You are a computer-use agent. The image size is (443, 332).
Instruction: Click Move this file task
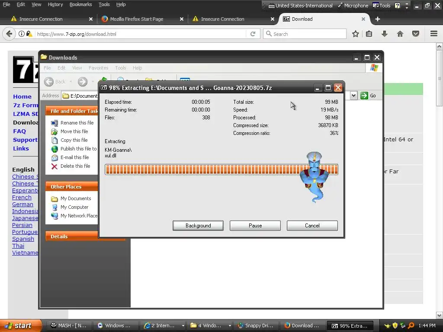(74, 131)
